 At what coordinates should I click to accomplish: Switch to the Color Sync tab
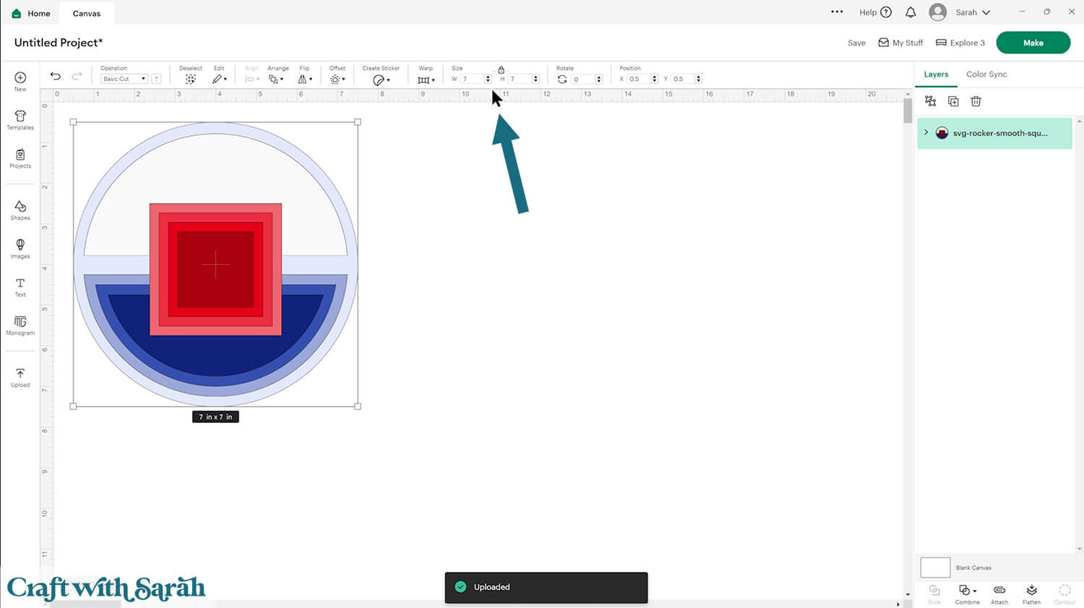tap(986, 74)
